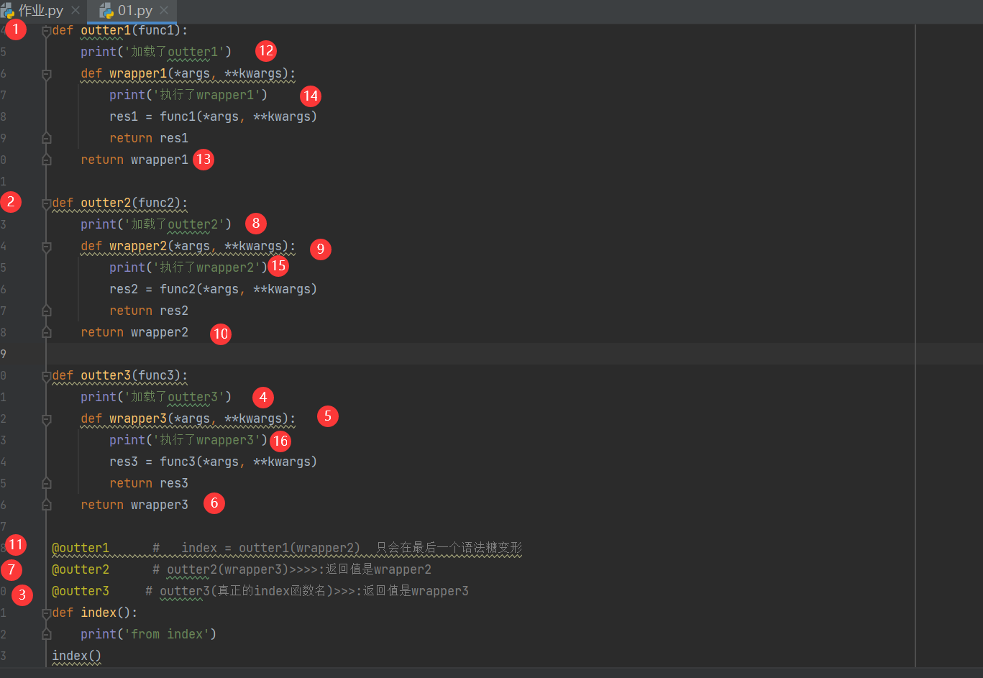
Task: Click the 'def wrapper2(*args, **kwargs):' line
Action: coord(188,246)
